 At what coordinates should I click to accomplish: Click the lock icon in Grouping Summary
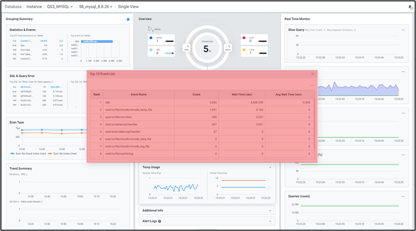coord(128,19)
